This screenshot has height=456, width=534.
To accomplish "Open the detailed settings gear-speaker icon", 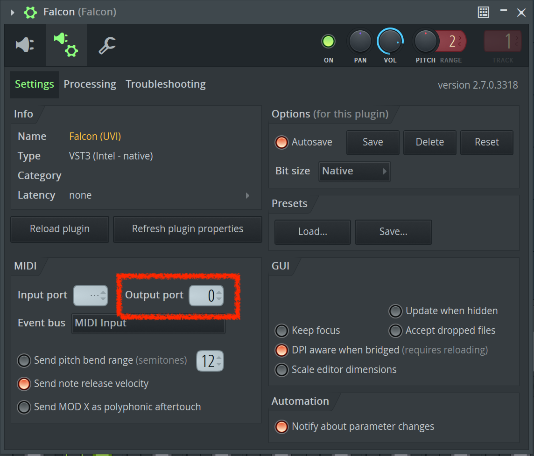I will [66, 45].
